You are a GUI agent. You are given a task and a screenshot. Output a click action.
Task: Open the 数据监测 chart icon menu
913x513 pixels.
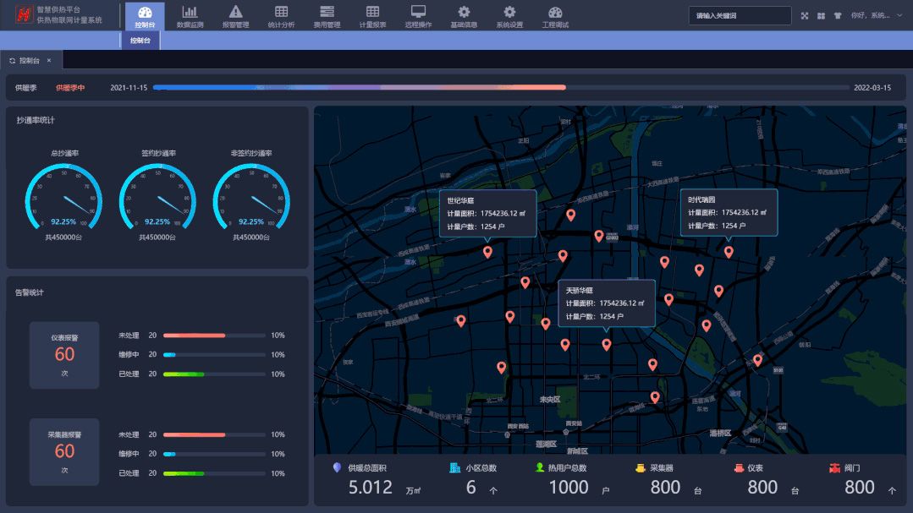point(190,12)
